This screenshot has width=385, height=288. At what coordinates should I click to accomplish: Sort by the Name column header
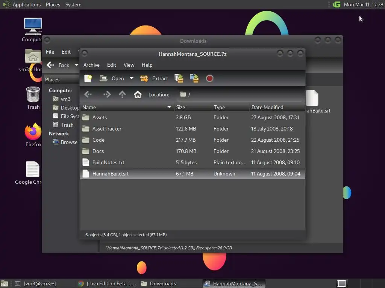[x=127, y=107]
